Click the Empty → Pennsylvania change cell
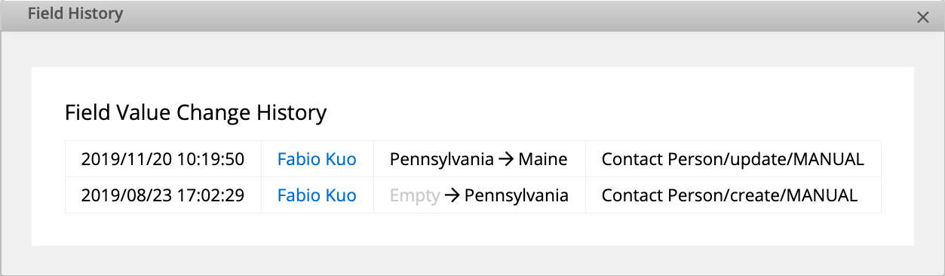The height and width of the screenshot is (276, 945). tap(480, 195)
